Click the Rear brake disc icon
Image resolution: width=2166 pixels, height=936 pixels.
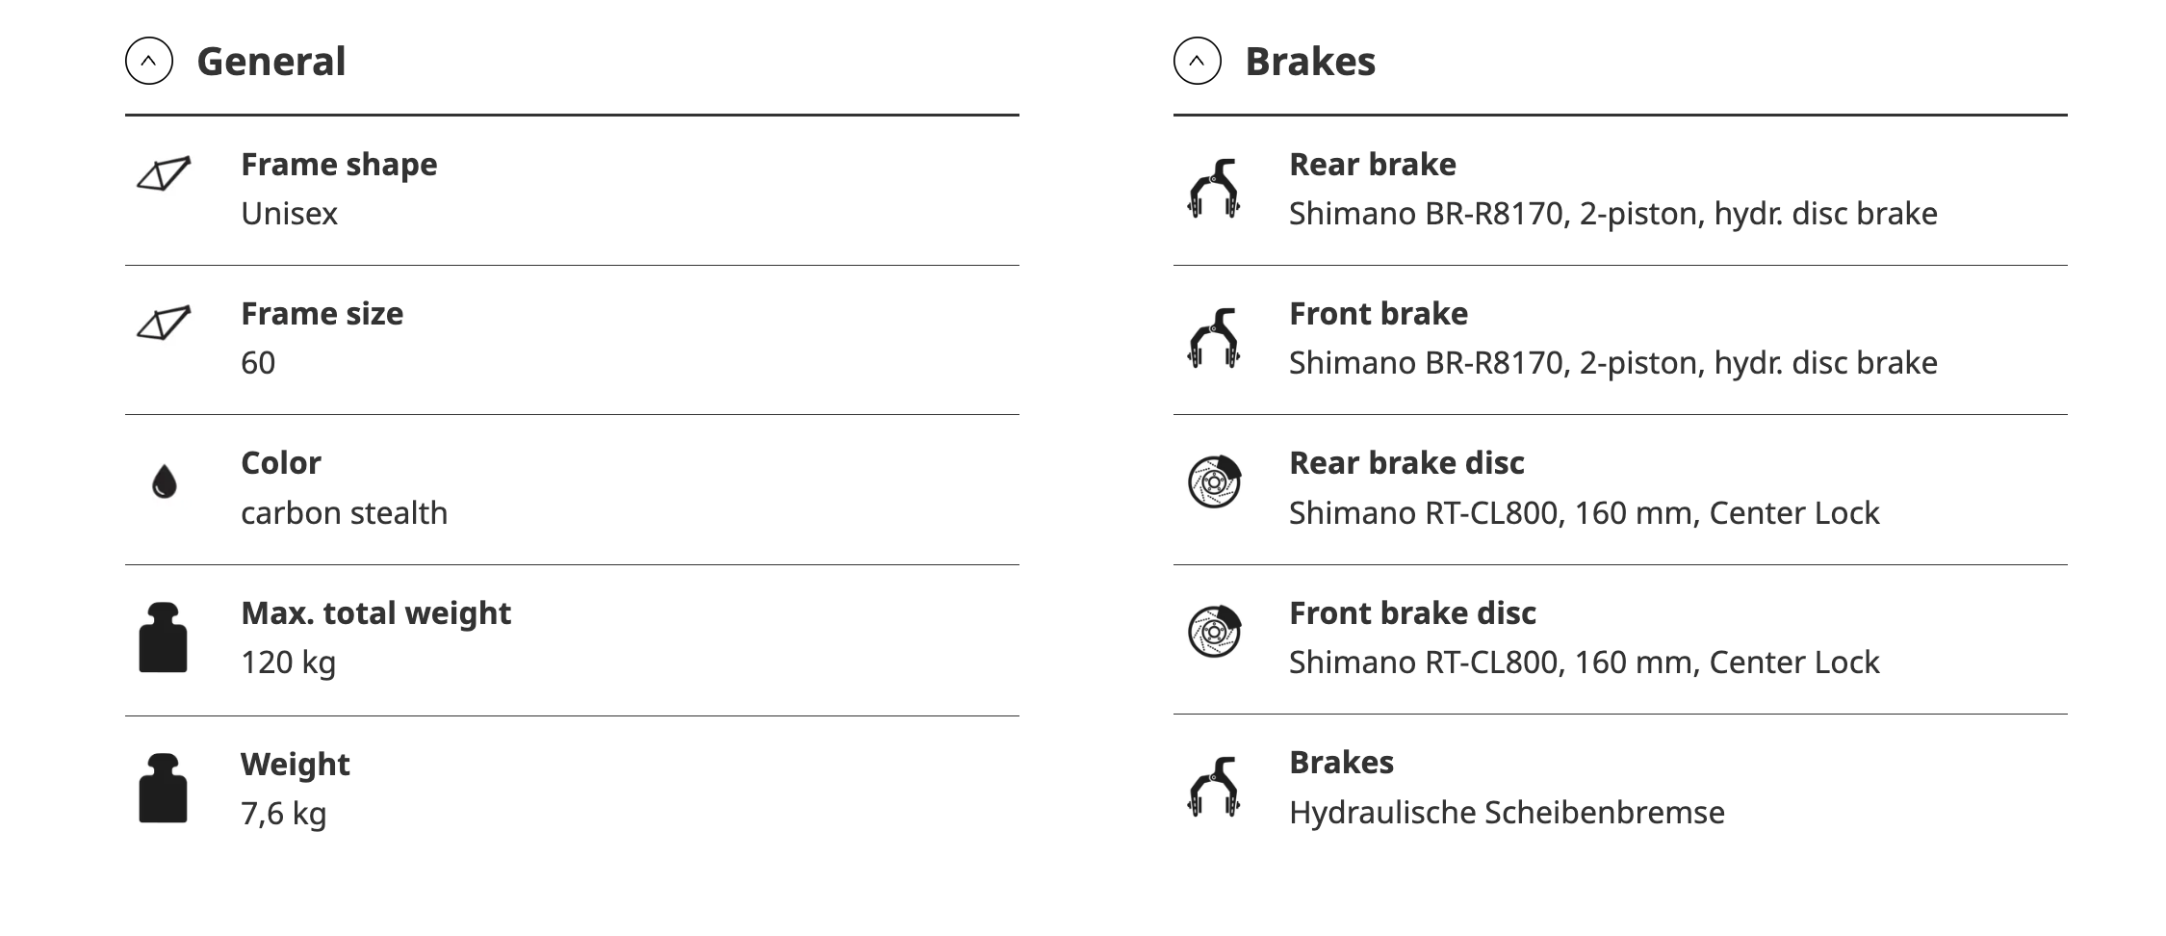pyautogui.click(x=1214, y=481)
